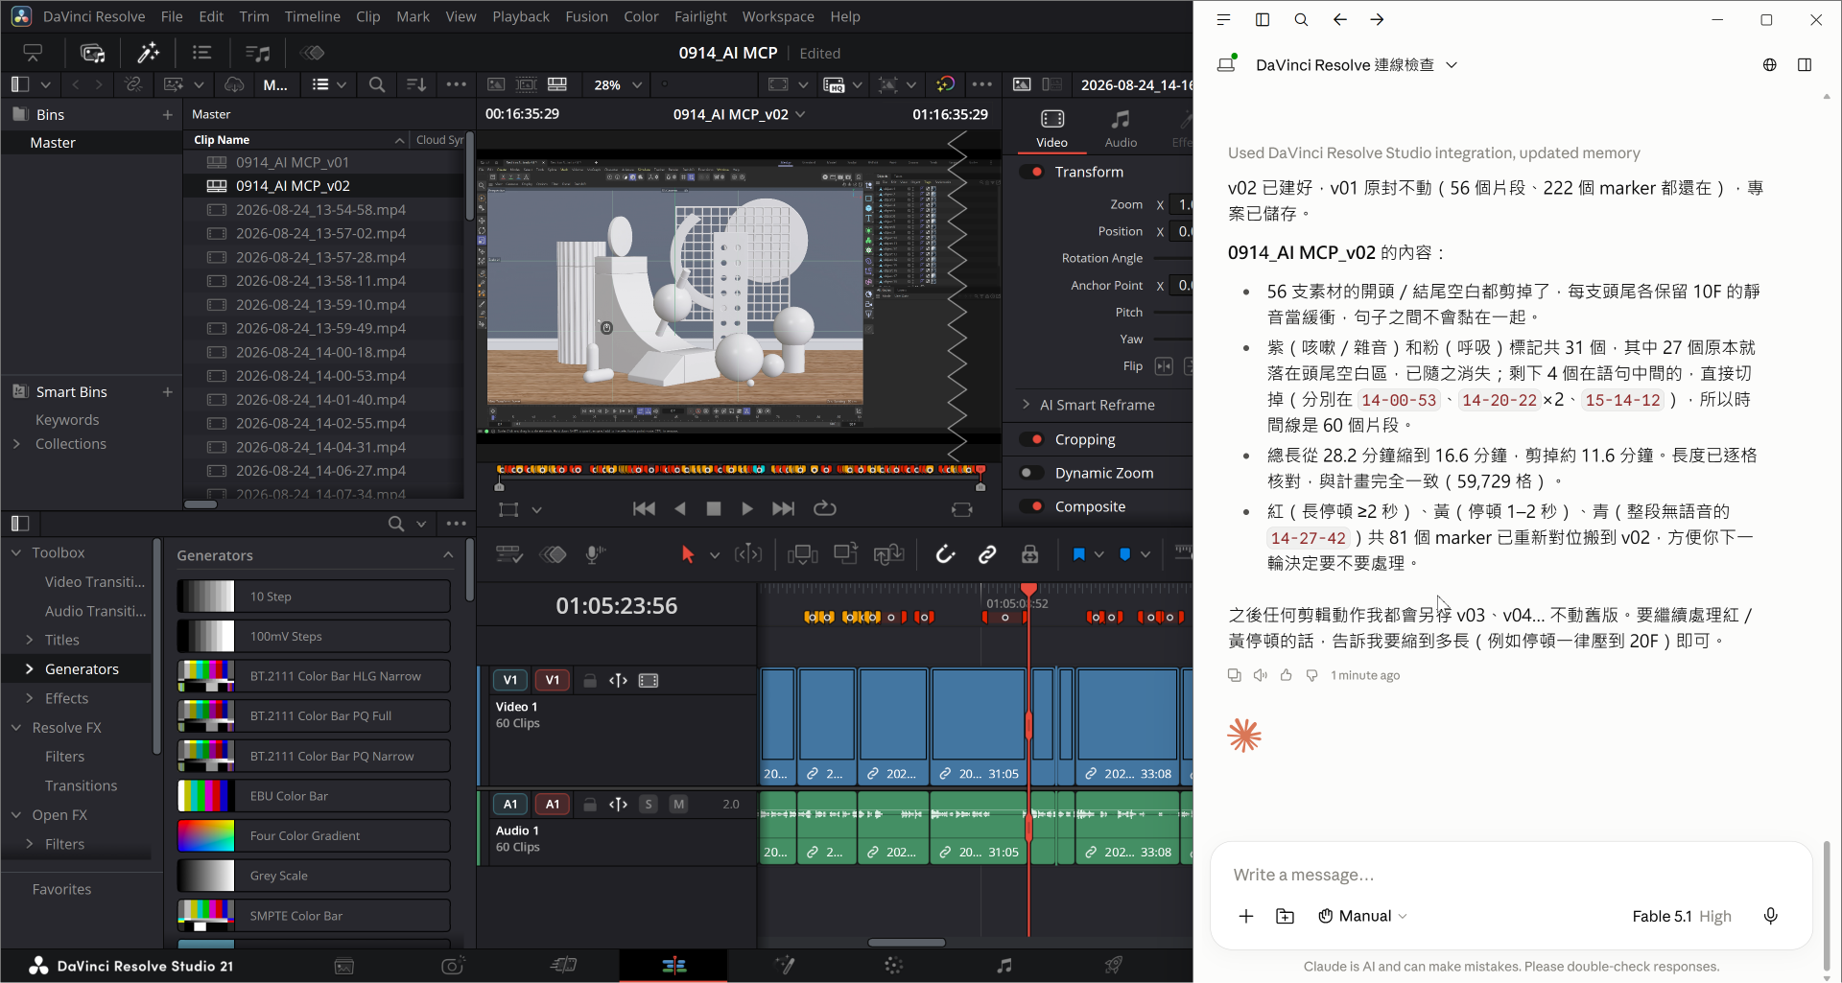
Task: Play the timeline forward
Action: [747, 509]
